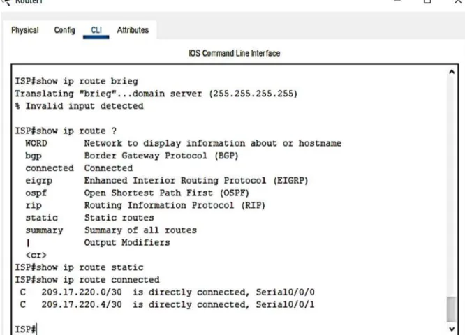This screenshot has width=465, height=335.
Task: Click the terminal scroll up arrow
Action: pos(452,72)
